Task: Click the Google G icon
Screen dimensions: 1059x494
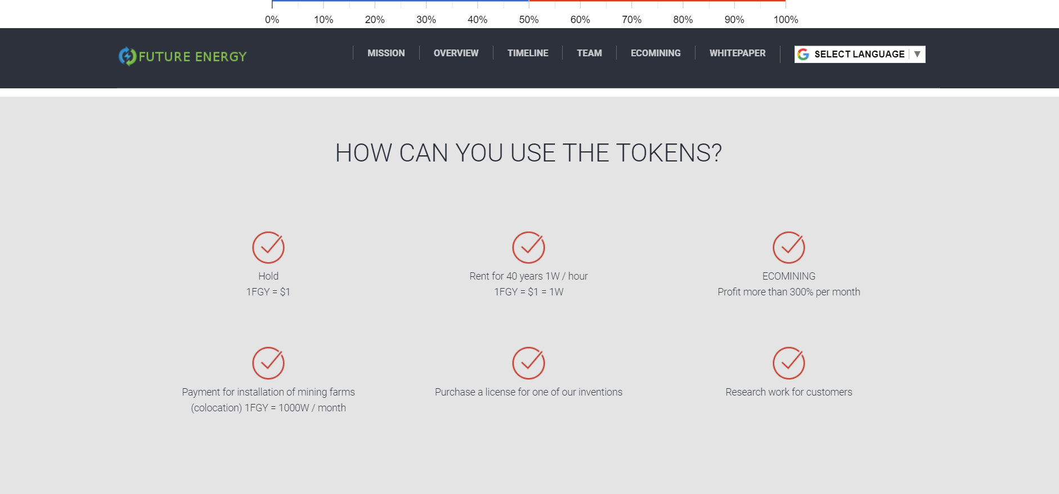Action: [804, 54]
